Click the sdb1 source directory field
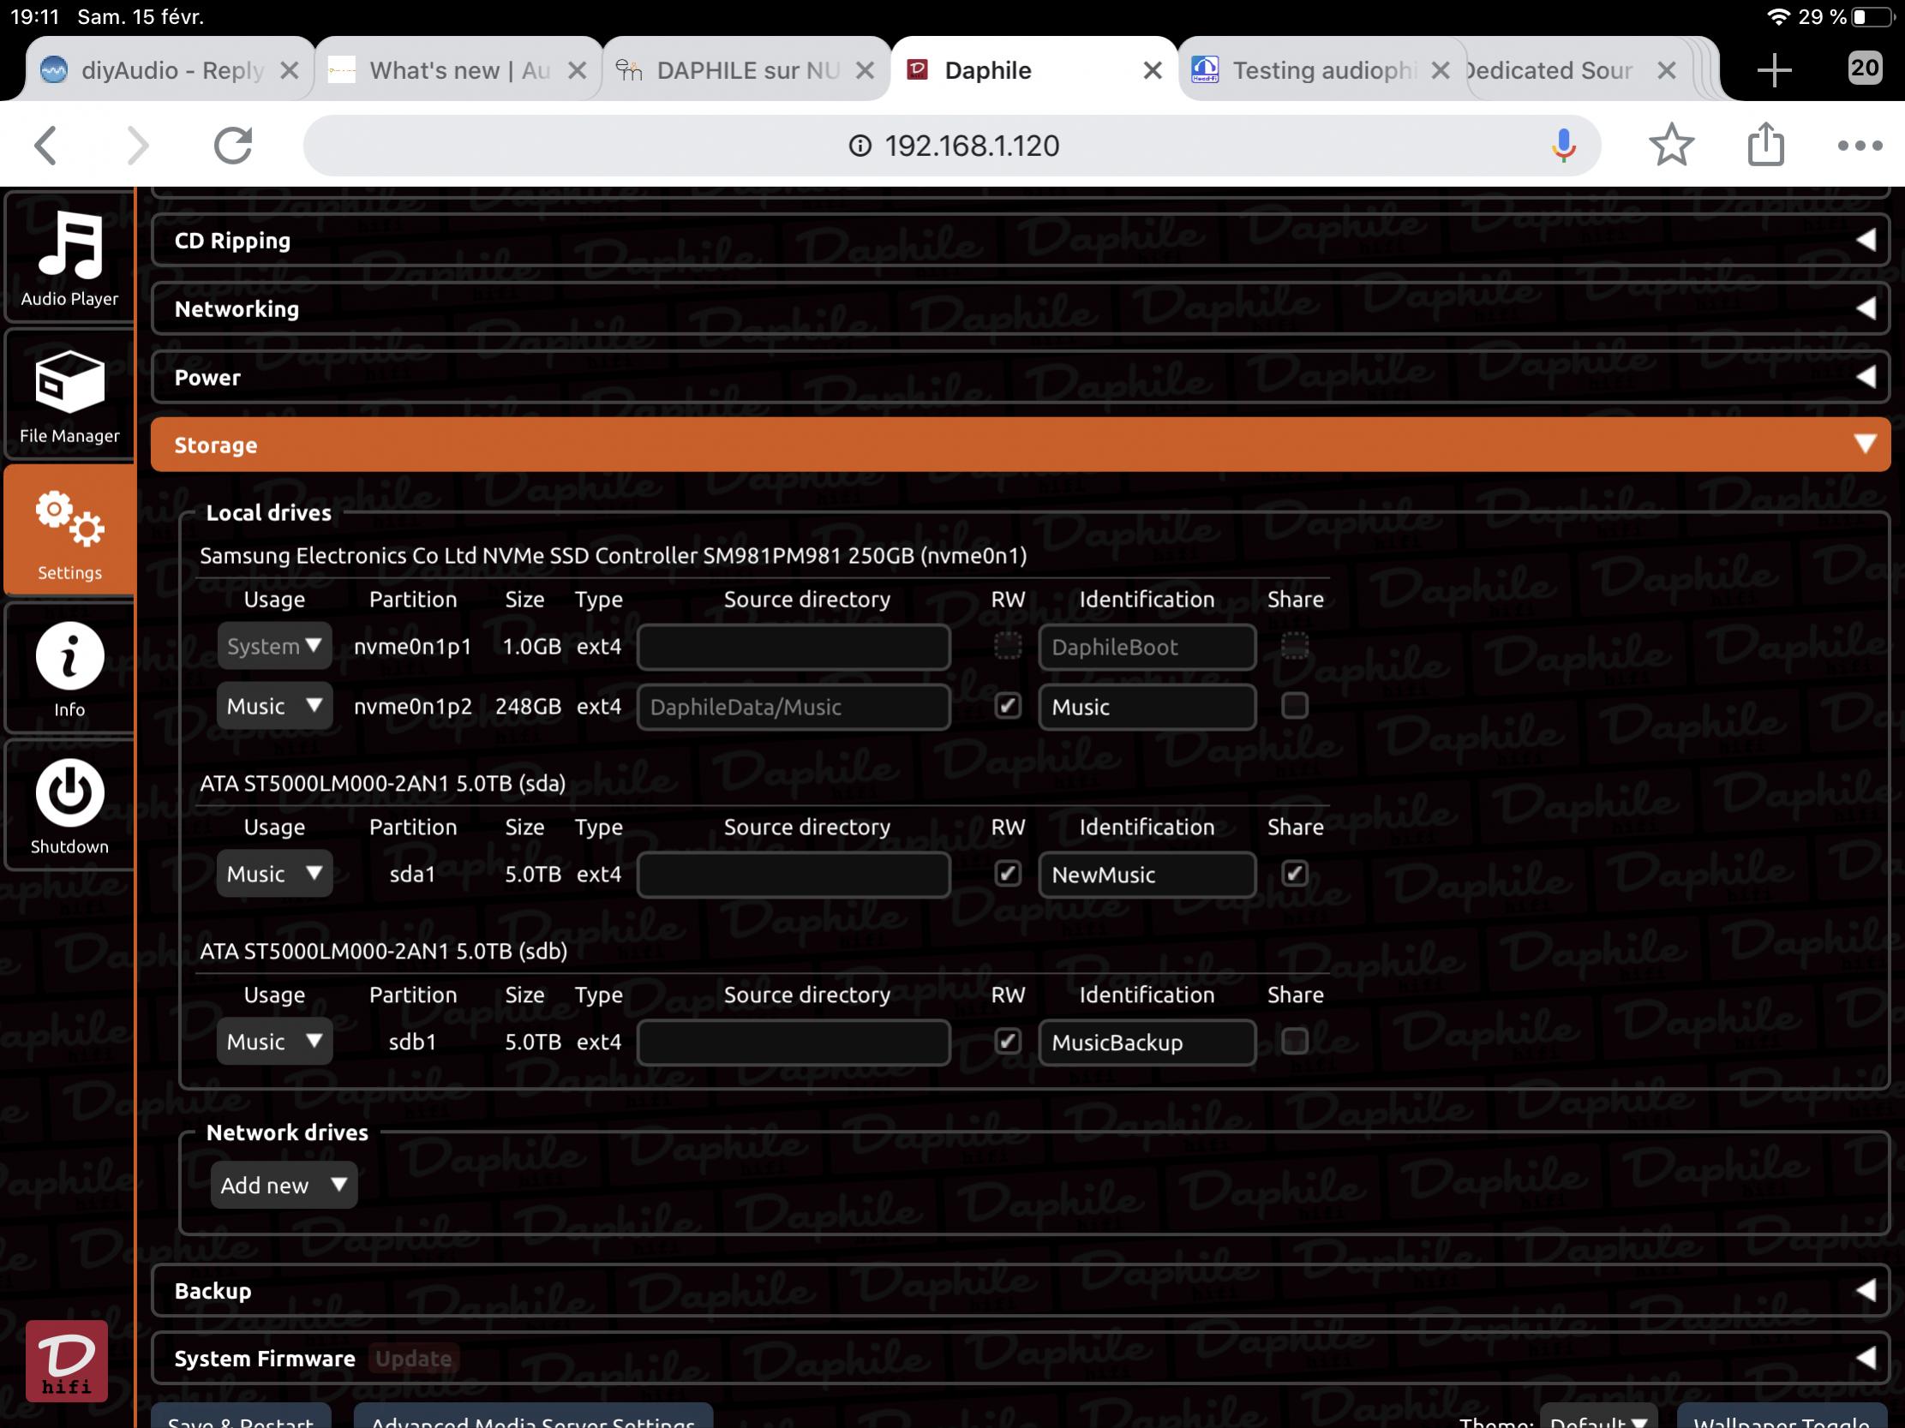This screenshot has height=1428, width=1905. (794, 1043)
